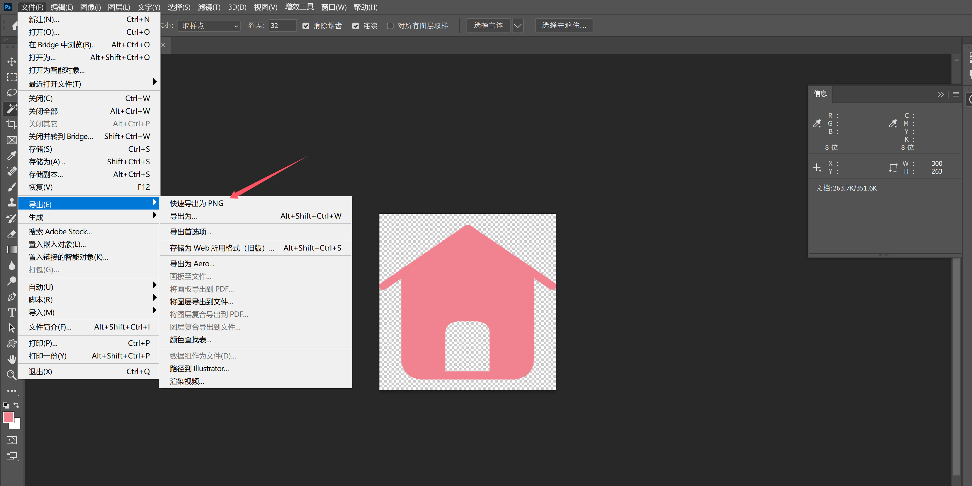Collapse the 信息 panel with double-arrow icon
This screenshot has height=486, width=972.
[940, 95]
